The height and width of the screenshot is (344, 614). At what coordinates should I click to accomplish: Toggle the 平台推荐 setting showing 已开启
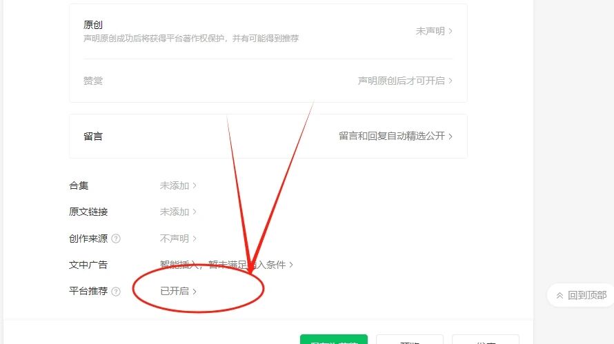(178, 291)
